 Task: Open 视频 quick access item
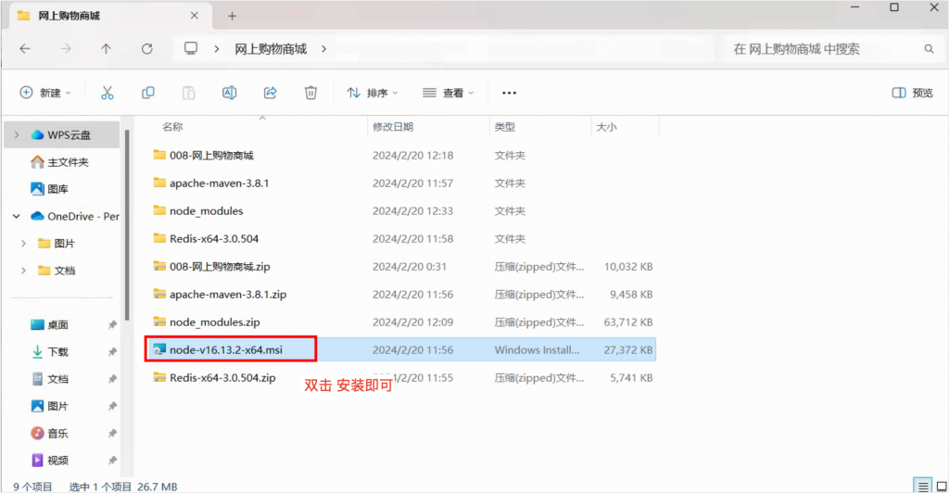pyautogui.click(x=50, y=461)
